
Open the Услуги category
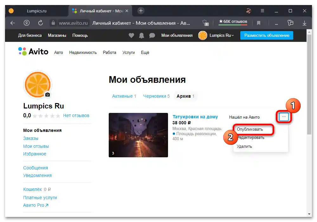click(x=129, y=53)
